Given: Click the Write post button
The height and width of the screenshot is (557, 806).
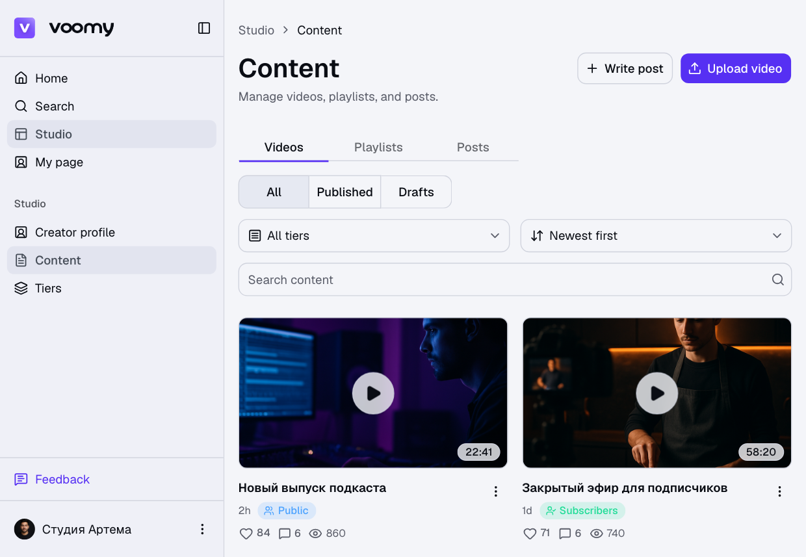Looking at the screenshot, I should tap(625, 68).
